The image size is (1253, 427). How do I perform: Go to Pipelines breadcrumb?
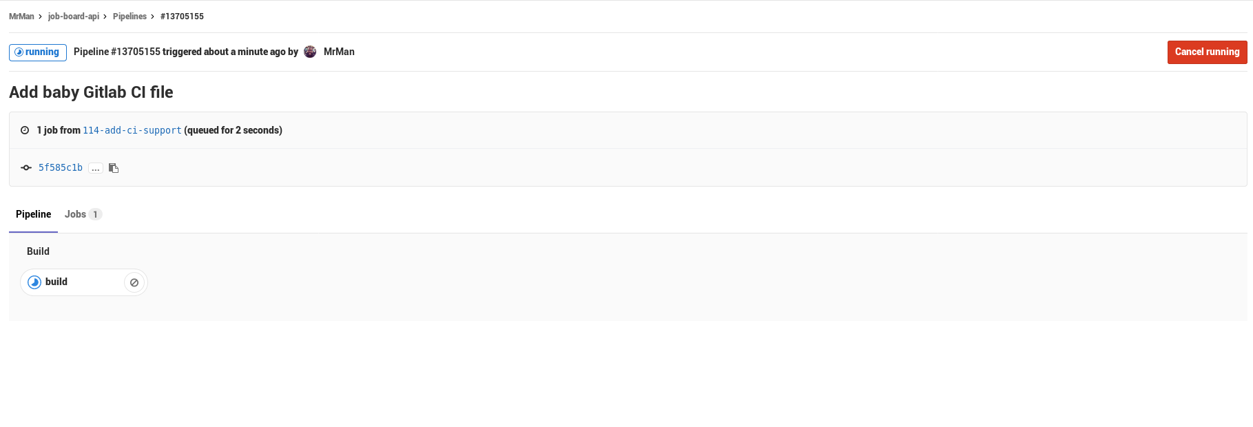click(x=130, y=17)
